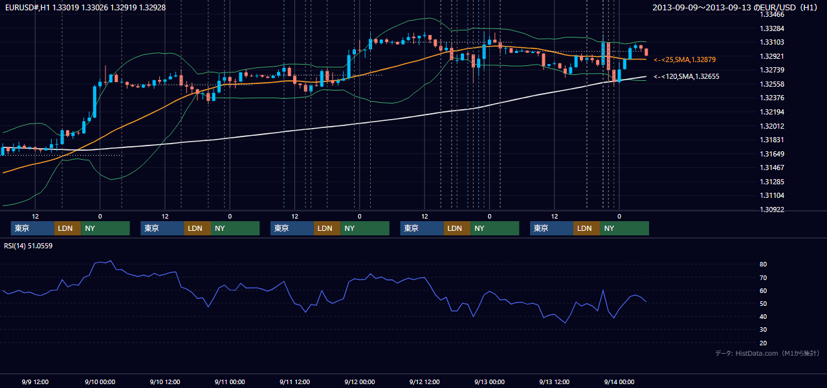Select the white 120 SMA 1.32655 label
The image size is (827, 388).
[x=686, y=76]
